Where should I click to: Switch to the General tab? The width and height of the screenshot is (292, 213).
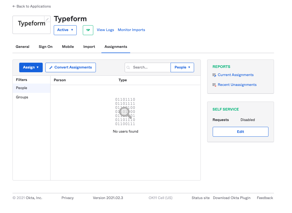(x=22, y=47)
